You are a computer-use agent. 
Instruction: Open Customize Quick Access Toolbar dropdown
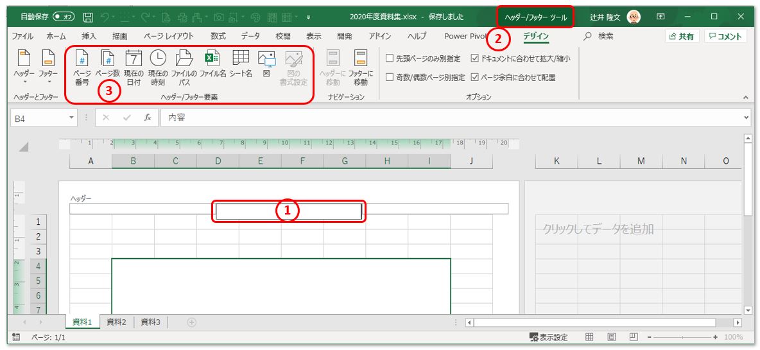coord(309,17)
